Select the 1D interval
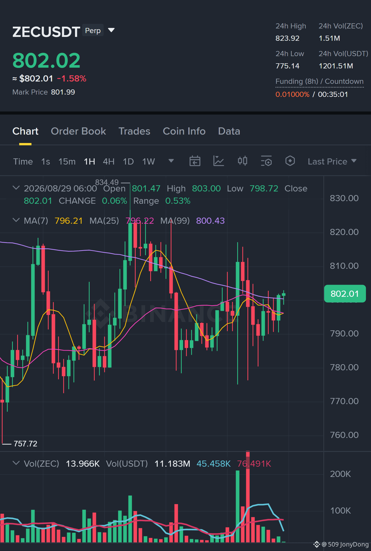 (128, 161)
